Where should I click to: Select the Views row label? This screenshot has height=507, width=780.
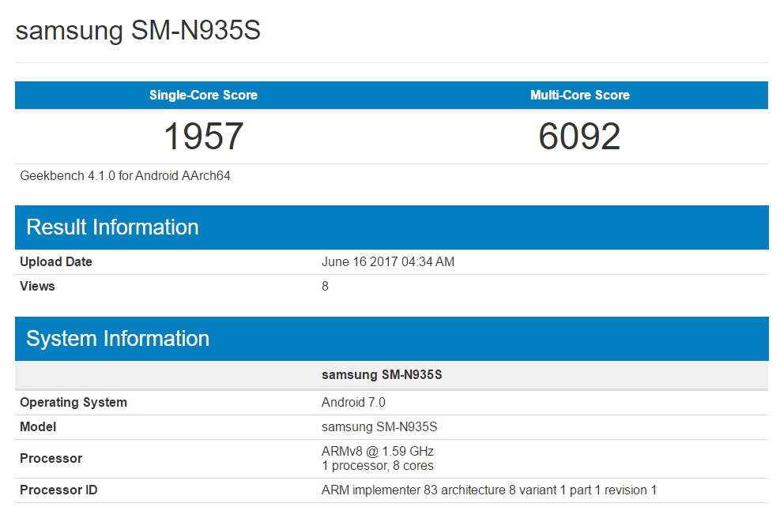tap(37, 286)
